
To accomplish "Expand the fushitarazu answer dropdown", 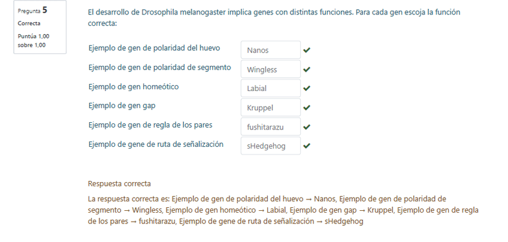I will [270, 127].
